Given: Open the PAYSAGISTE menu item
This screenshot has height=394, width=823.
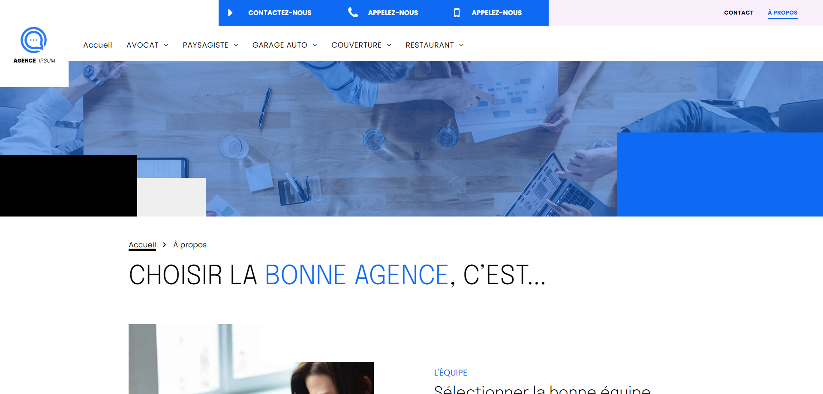Looking at the screenshot, I should click(x=205, y=45).
